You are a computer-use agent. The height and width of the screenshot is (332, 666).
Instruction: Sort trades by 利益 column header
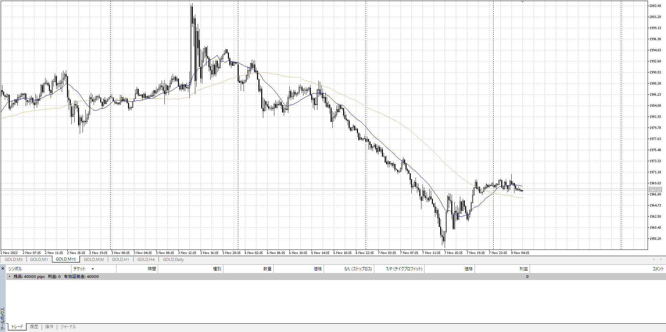point(523,269)
